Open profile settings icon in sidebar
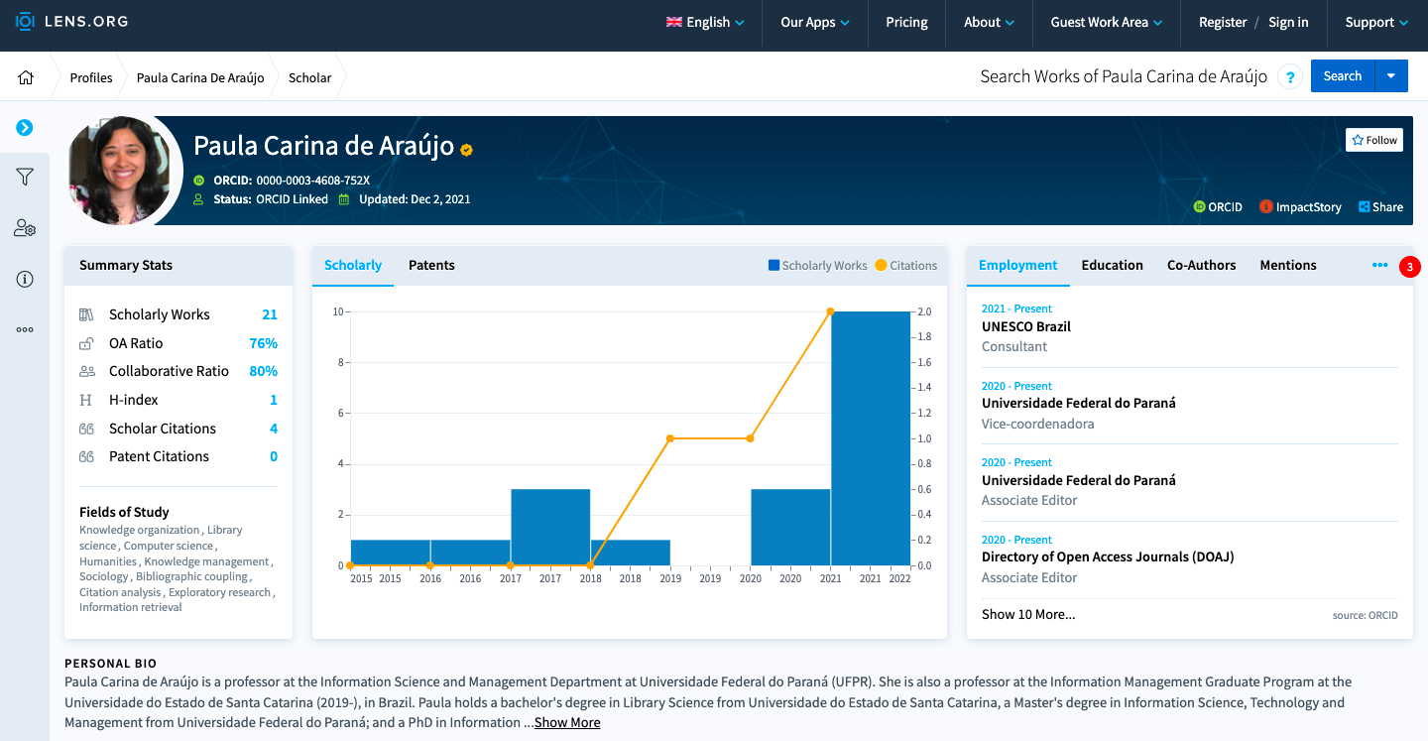 click(x=25, y=228)
